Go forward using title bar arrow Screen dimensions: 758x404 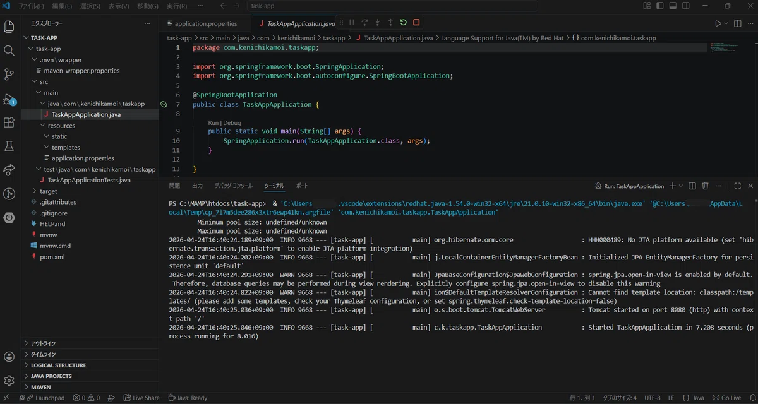point(236,6)
